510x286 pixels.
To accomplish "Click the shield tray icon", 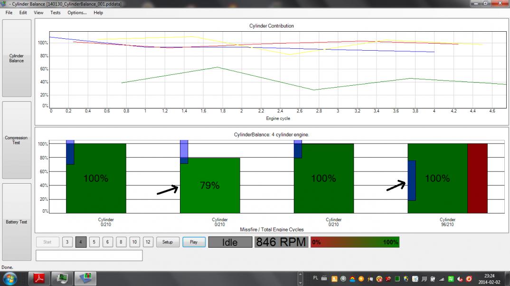I will pos(406,279).
